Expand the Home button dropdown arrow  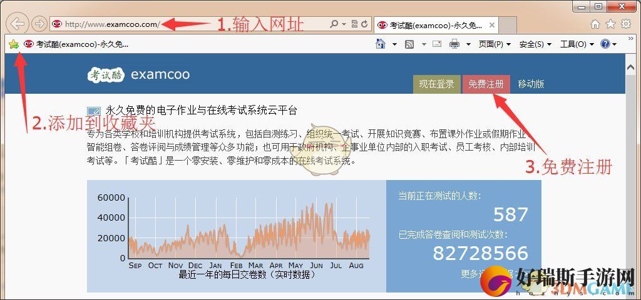[394, 44]
